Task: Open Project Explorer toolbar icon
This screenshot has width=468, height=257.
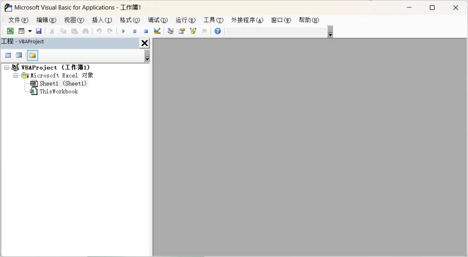Action: coord(170,31)
